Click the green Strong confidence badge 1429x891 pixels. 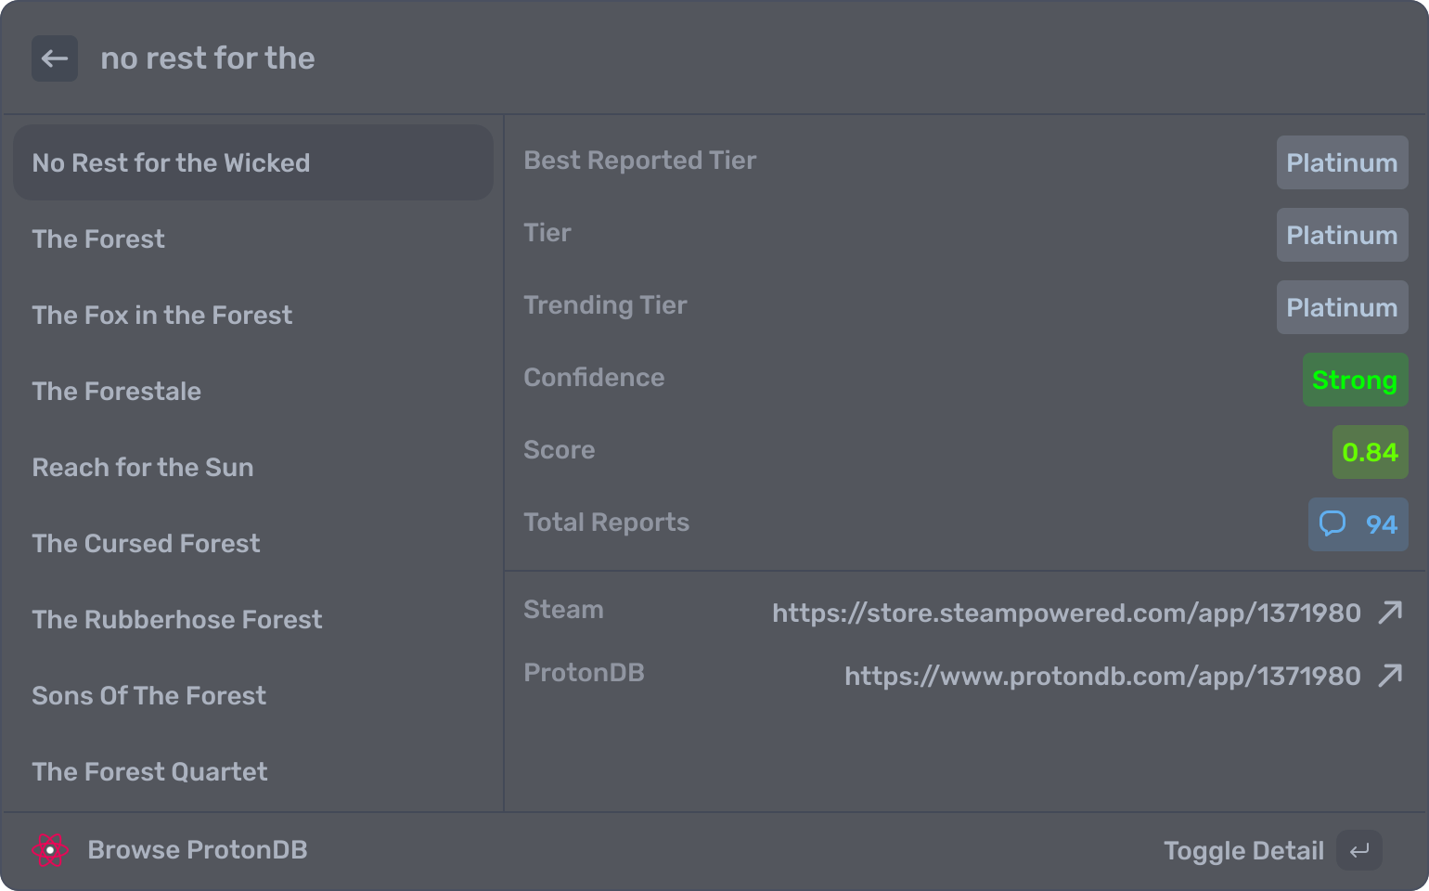pyautogui.click(x=1355, y=380)
